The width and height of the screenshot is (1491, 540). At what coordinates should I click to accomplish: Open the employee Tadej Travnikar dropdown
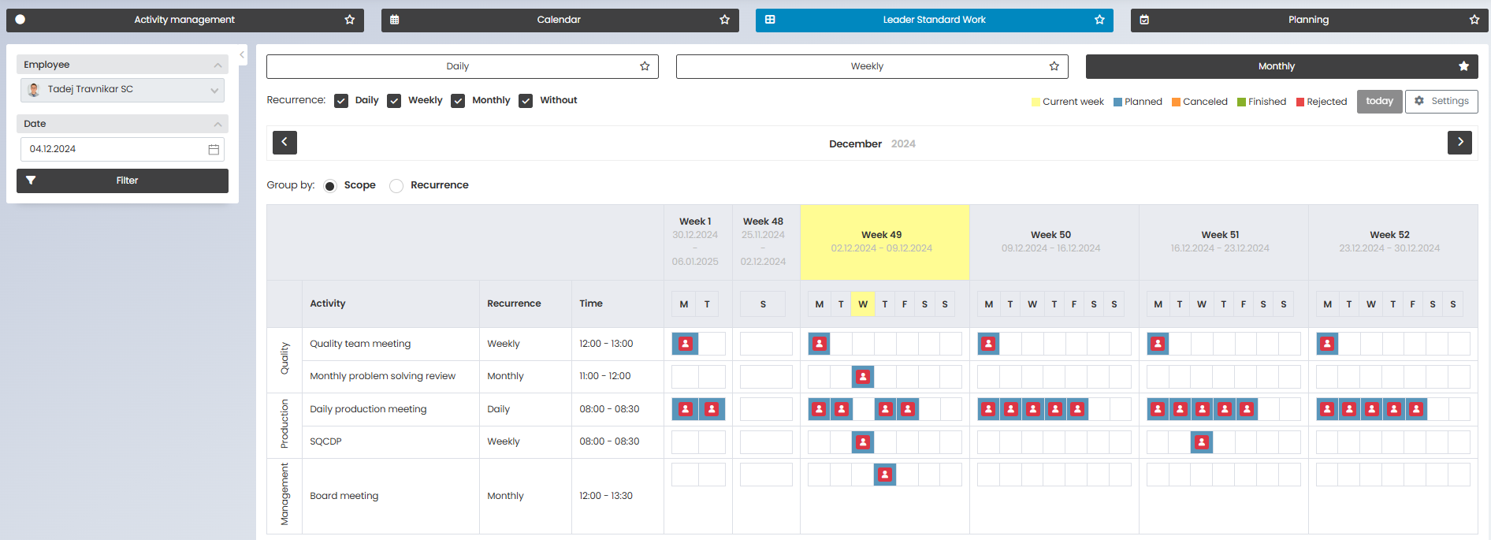[122, 90]
